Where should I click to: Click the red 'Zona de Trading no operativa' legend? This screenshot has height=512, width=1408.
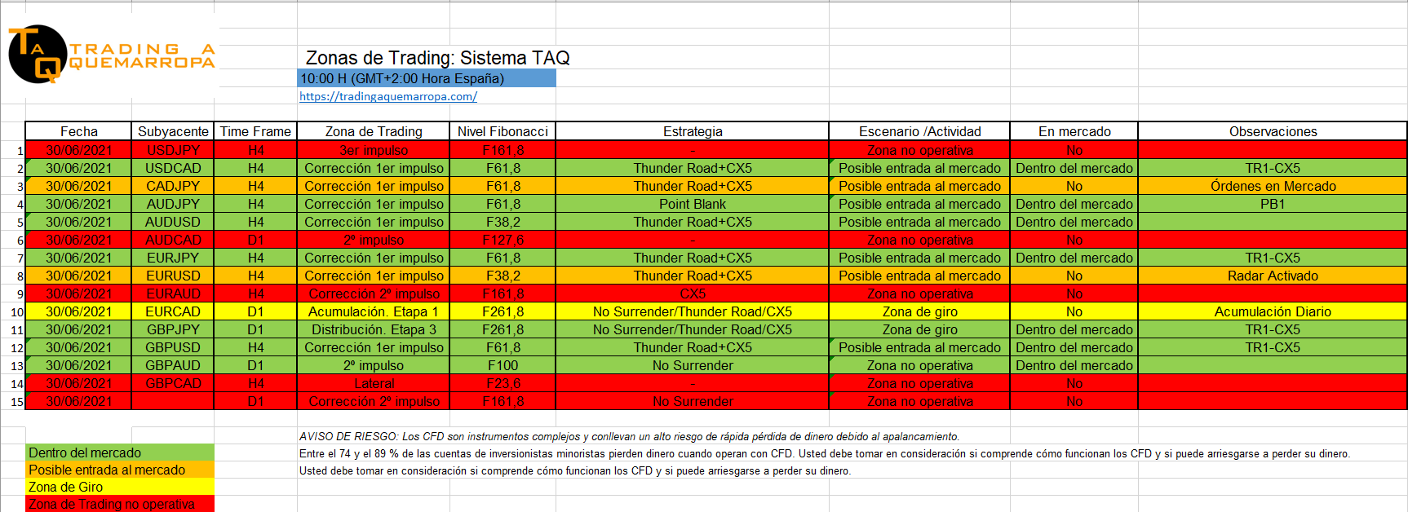[119, 504]
